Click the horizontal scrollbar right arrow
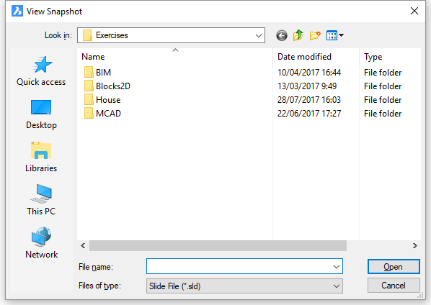The image size is (431, 305). [x=414, y=245]
